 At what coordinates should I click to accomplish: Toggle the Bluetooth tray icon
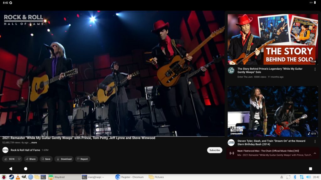pyautogui.click(x=295, y=177)
